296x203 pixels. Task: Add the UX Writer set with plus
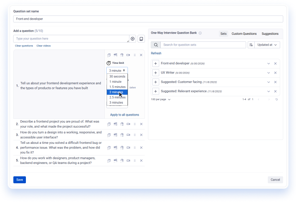point(155,73)
